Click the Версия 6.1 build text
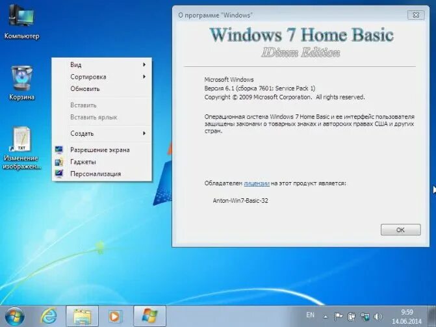 [260, 88]
